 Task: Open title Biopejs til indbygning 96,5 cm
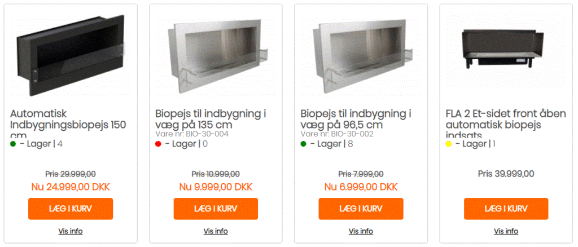click(356, 119)
